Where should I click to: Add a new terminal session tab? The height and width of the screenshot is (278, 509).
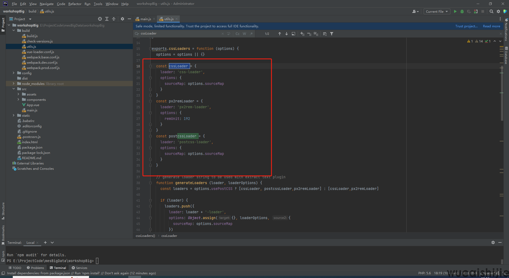point(45,242)
